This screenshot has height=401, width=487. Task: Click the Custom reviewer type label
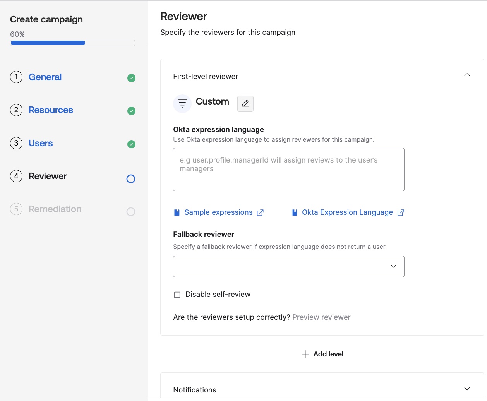coord(213,101)
